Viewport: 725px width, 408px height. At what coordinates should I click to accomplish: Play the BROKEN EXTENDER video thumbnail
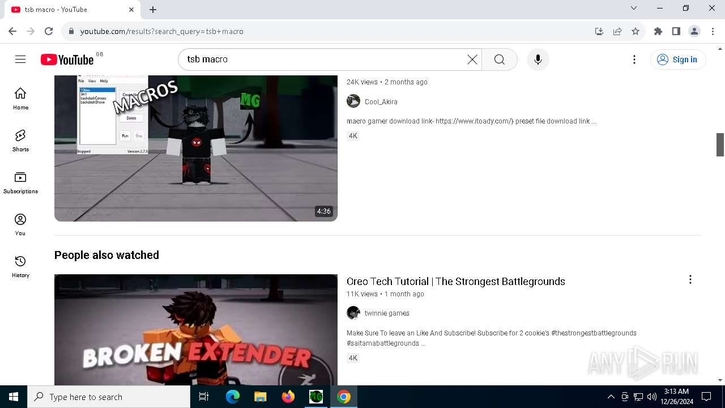coord(196,330)
